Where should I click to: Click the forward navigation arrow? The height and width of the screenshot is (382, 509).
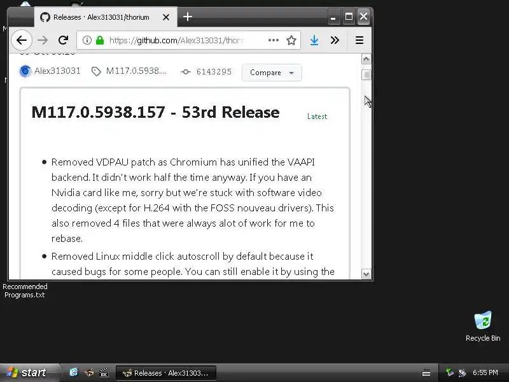43,40
